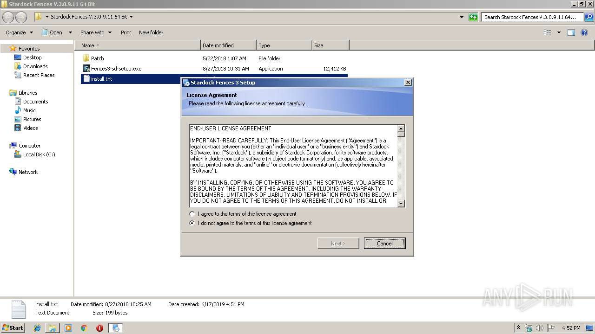Open the Share with menu
The width and height of the screenshot is (595, 334).
(96, 32)
